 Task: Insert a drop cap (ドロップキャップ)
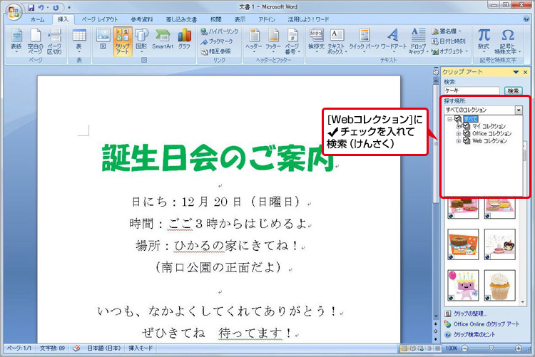[x=417, y=41]
